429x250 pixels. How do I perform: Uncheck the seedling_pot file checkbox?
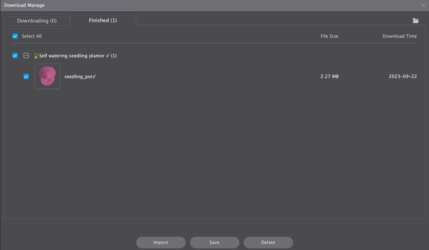point(26,76)
